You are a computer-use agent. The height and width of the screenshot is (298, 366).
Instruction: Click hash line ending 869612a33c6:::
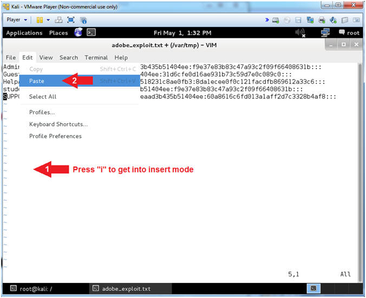point(232,82)
